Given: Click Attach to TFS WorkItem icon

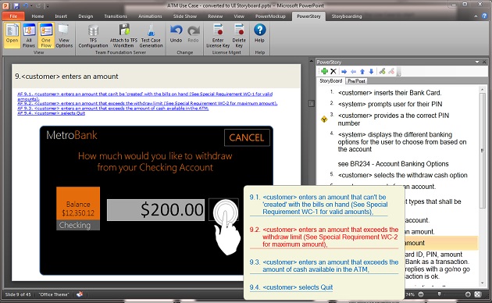Looking at the screenshot, I should [x=123, y=36].
